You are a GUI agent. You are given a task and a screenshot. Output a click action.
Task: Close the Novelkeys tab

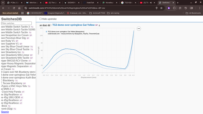(x=117, y=3)
